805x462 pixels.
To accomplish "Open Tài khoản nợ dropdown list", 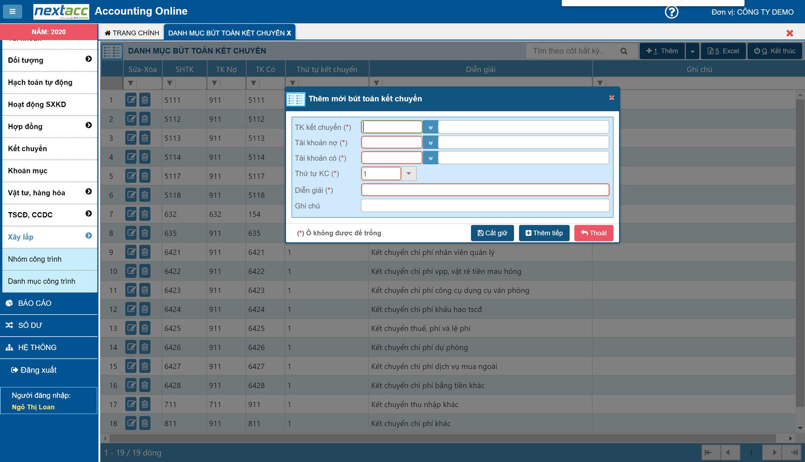I will tap(430, 143).
